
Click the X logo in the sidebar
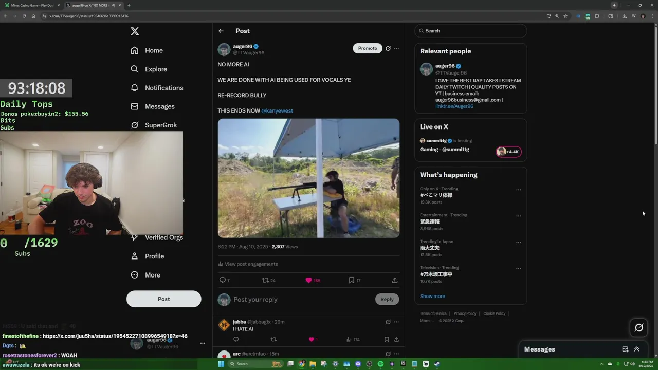coord(135,31)
